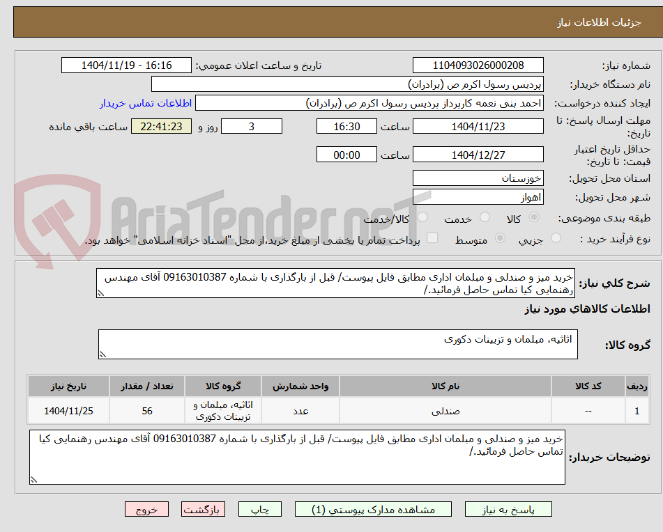Viewport: 663px width, 532px height.
Task: Select the کالا/خدمت radio button
Action: tap(422, 217)
